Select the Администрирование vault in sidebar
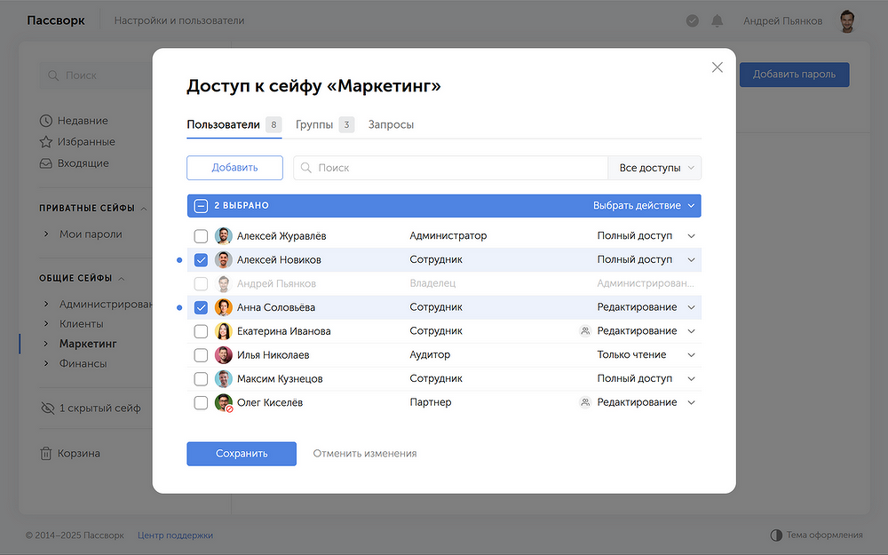 click(x=106, y=304)
